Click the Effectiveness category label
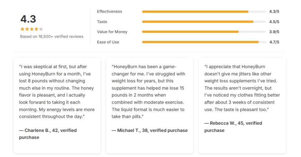Image resolution: width=301 pixels, height=157 pixels. click(x=109, y=11)
